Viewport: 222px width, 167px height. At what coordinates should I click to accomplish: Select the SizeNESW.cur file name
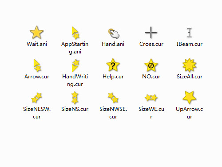point(37,113)
